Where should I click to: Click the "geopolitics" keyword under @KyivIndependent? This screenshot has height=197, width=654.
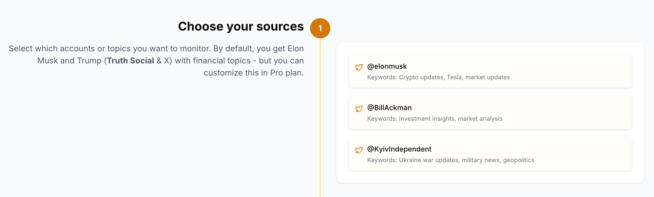click(519, 160)
